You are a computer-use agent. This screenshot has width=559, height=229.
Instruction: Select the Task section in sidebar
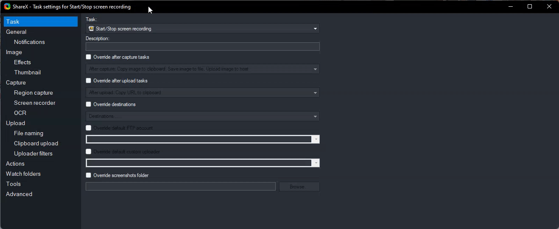(x=41, y=22)
